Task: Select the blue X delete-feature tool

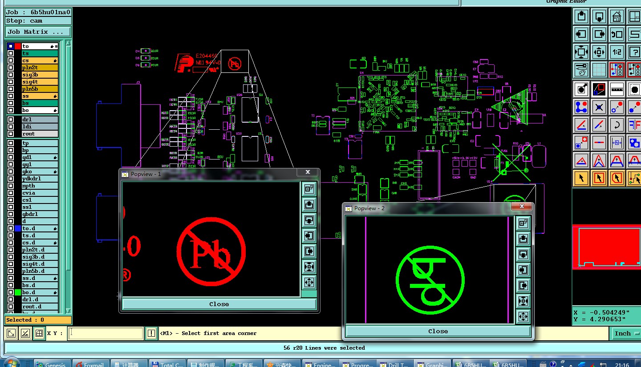Action: [599, 107]
